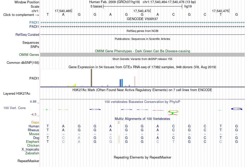This screenshot has height=167, width=245.
Task: Click the dark-blue PADI1 GENCODE track label
Action: pyautogui.click(x=34, y=27)
